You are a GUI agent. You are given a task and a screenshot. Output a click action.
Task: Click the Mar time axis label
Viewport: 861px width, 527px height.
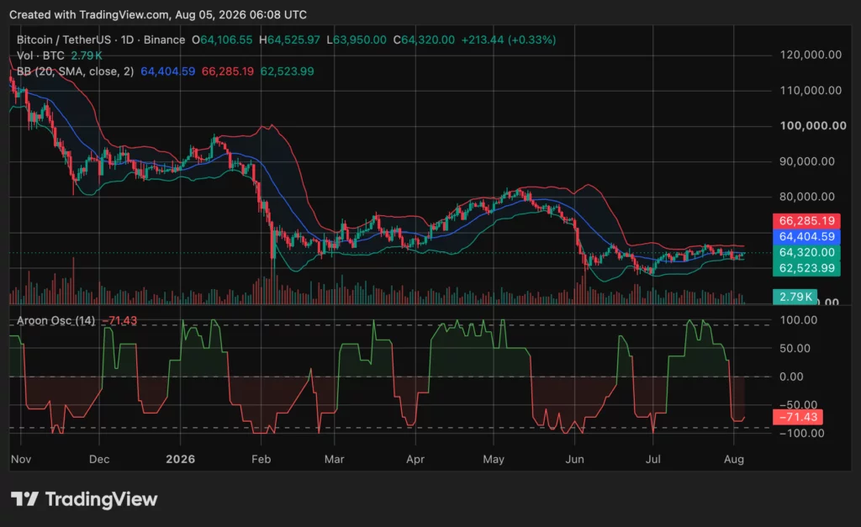coord(335,459)
